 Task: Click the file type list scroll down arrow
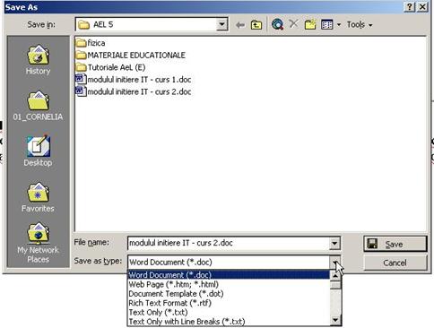335,321
